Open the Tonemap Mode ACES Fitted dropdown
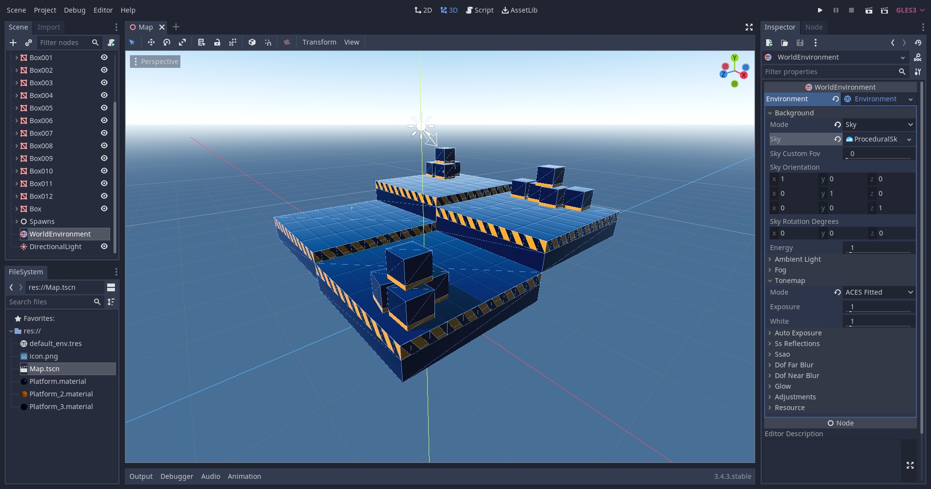This screenshot has height=489, width=931. pos(879,292)
